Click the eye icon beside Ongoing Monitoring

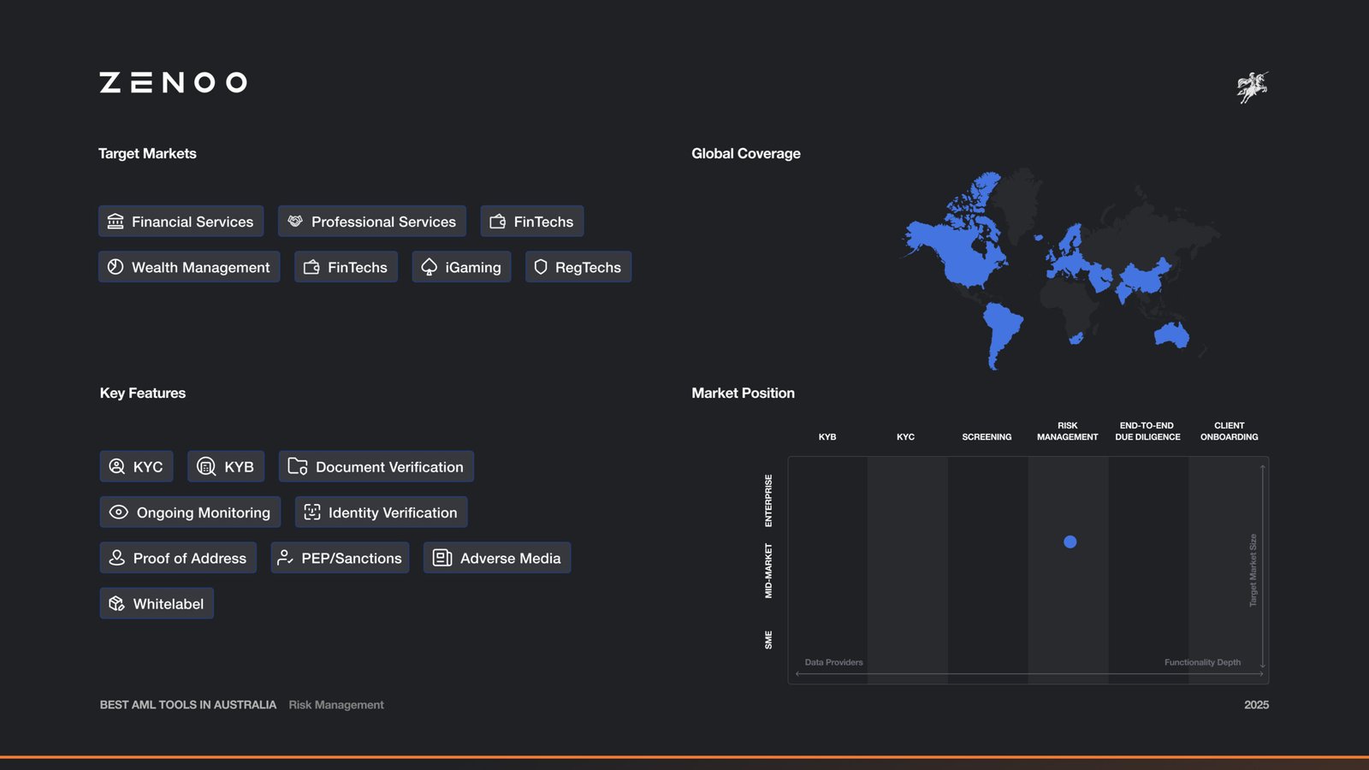click(119, 512)
